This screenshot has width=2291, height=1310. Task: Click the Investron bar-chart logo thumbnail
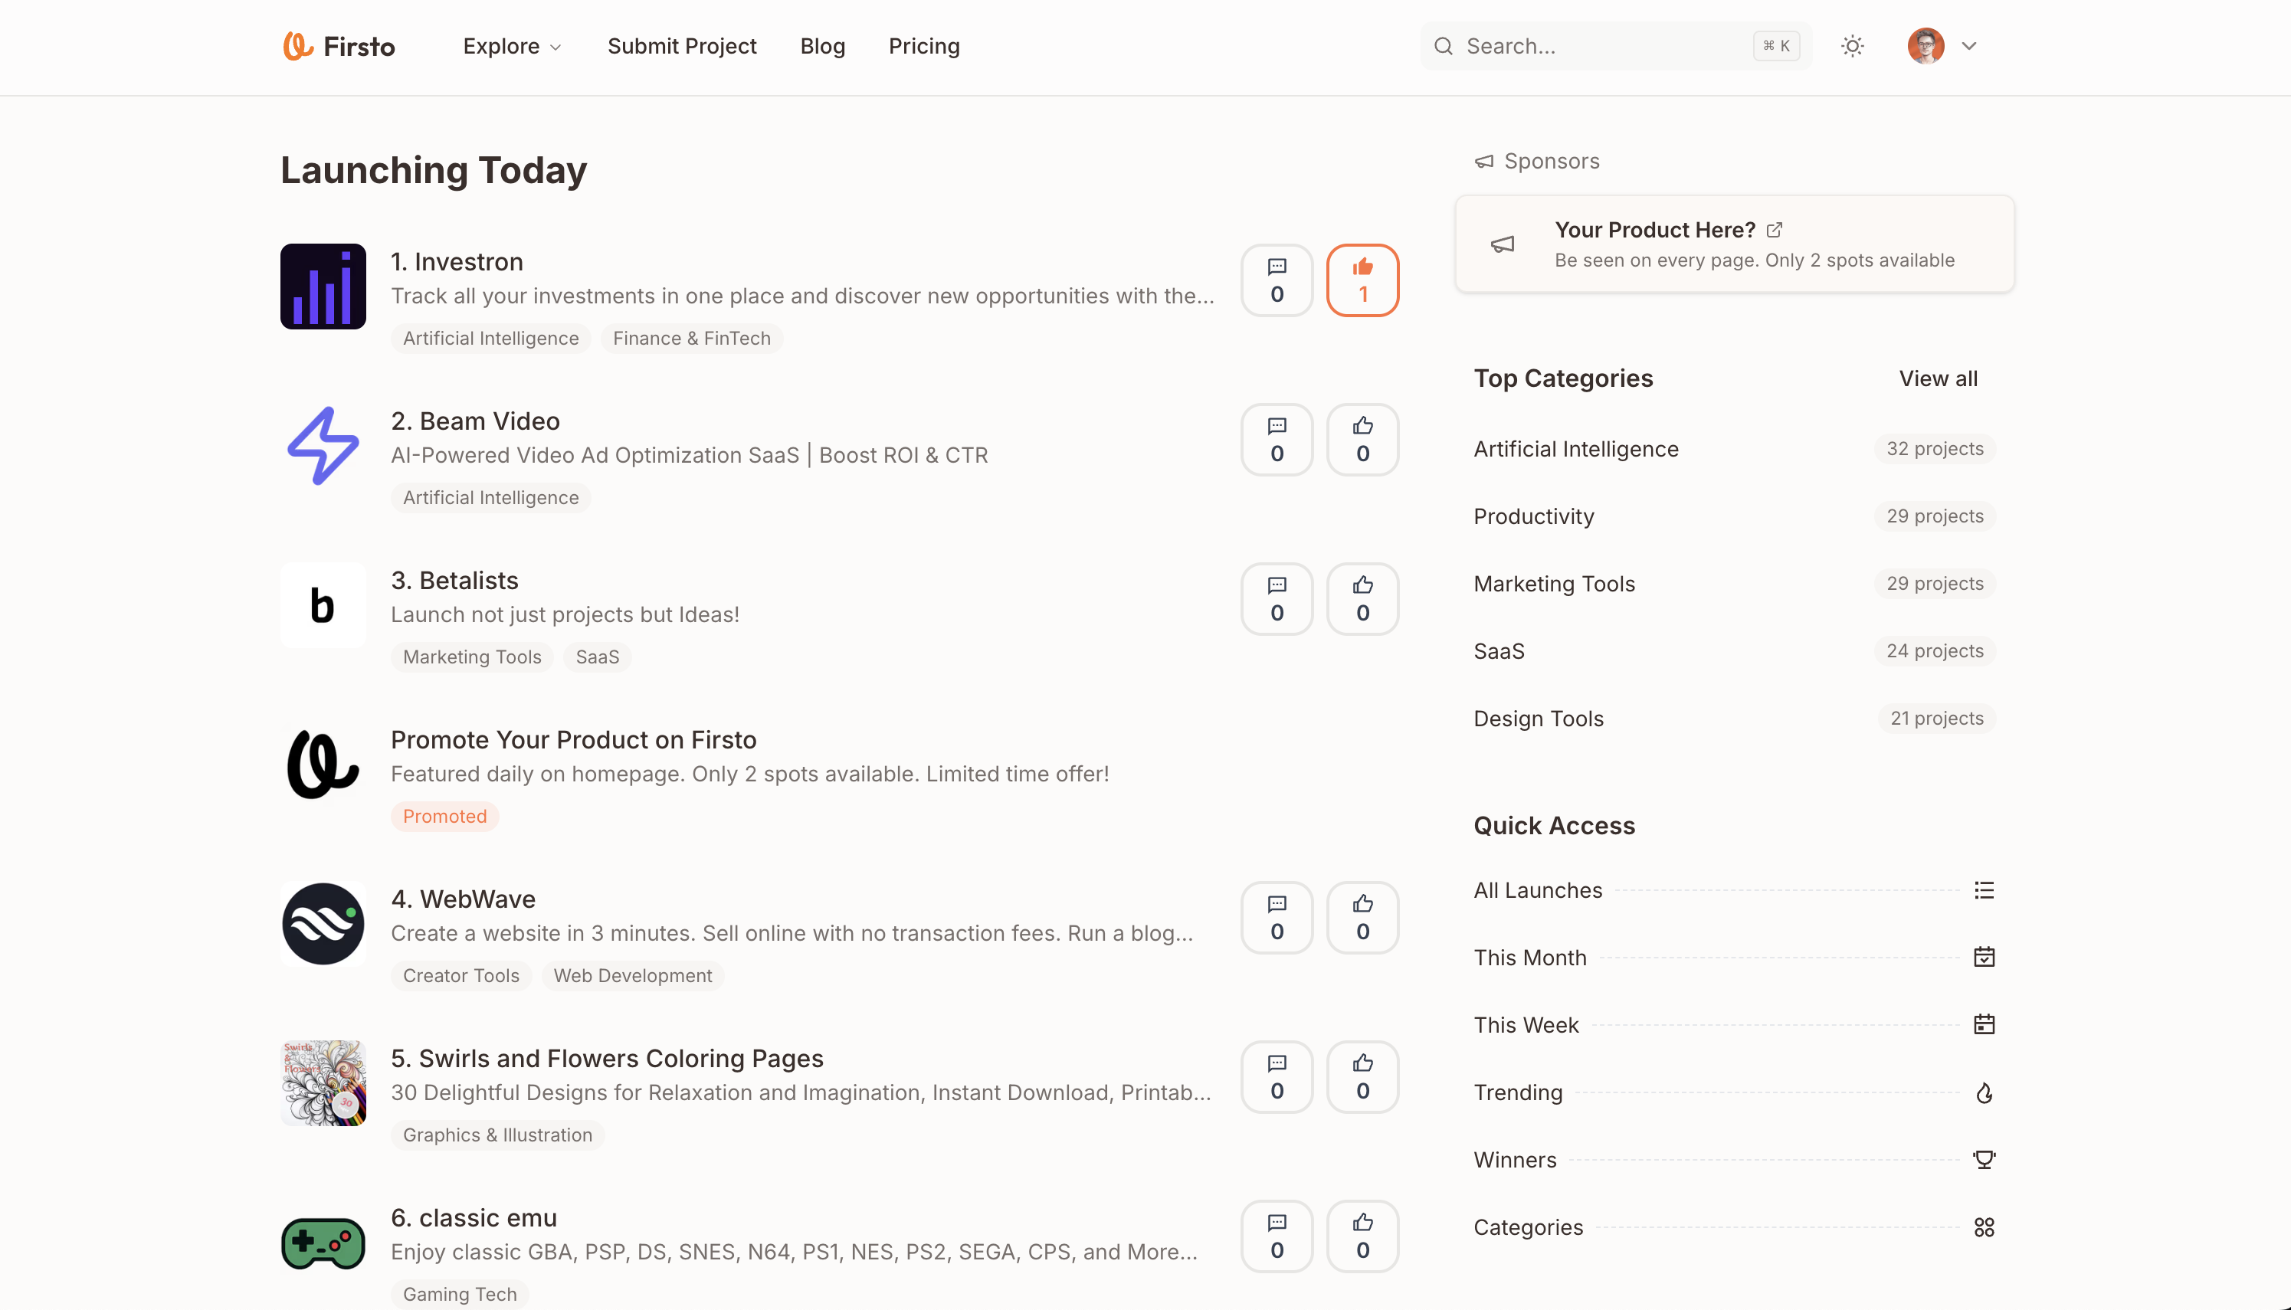323,286
